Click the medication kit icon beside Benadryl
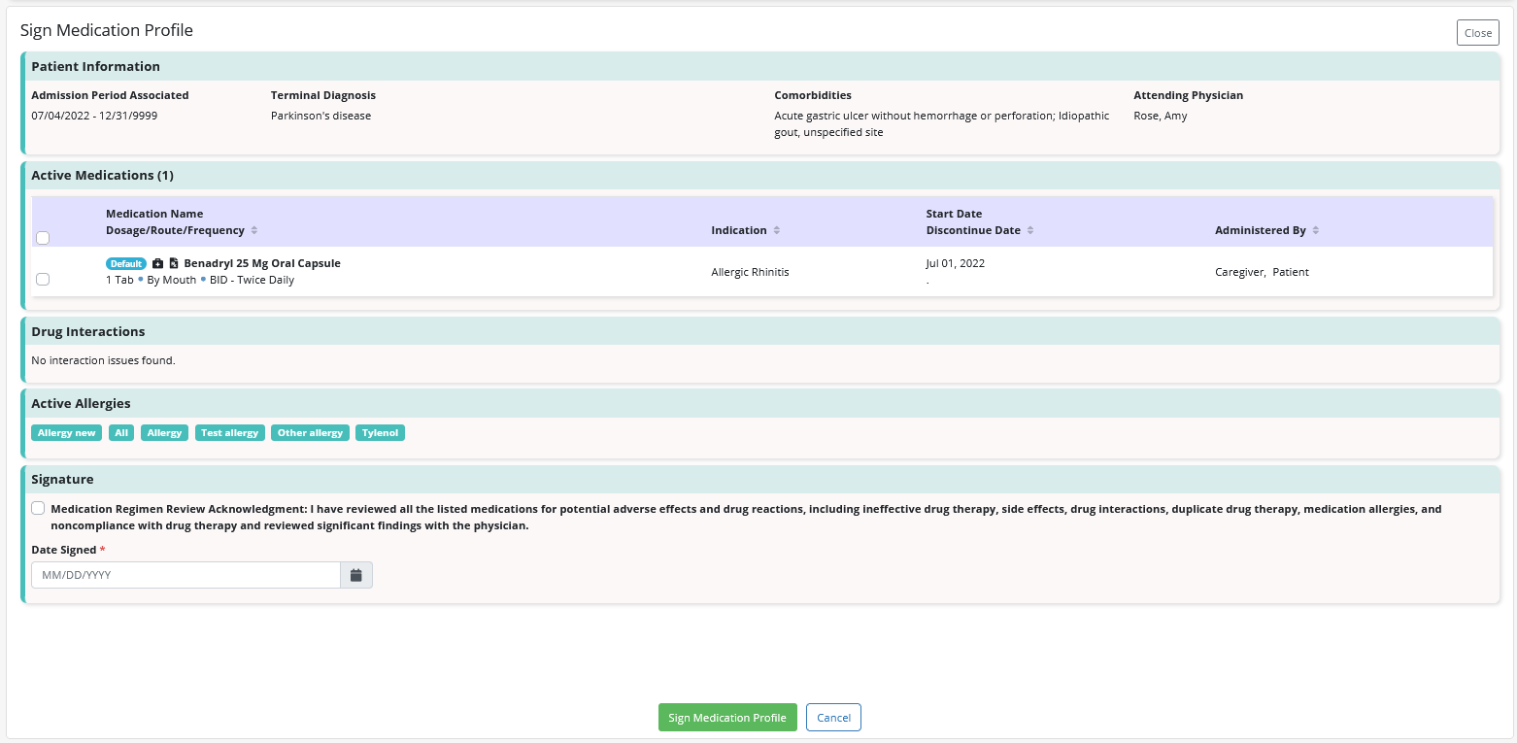Image resolution: width=1517 pixels, height=743 pixels. [158, 262]
